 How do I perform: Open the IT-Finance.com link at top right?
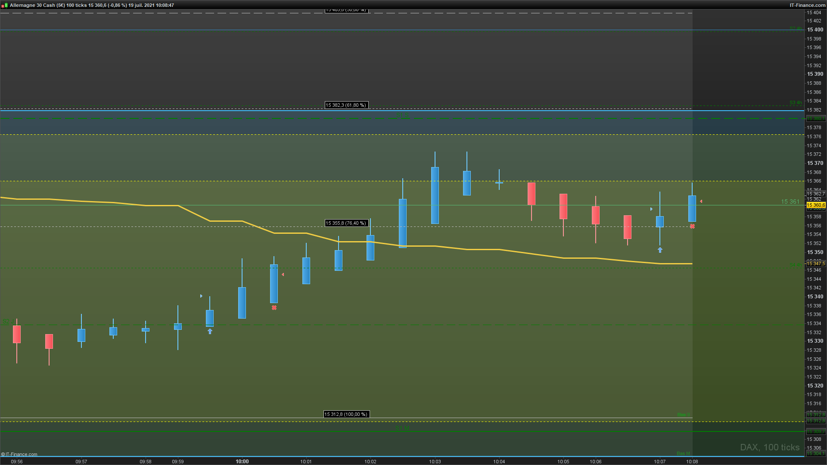coord(807,5)
